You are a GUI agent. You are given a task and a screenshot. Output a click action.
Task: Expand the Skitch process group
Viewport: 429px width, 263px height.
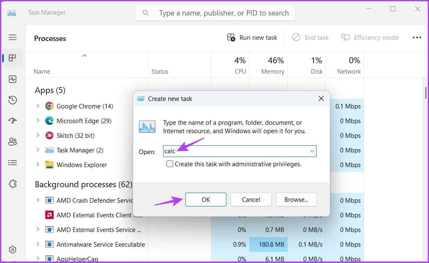(x=38, y=135)
